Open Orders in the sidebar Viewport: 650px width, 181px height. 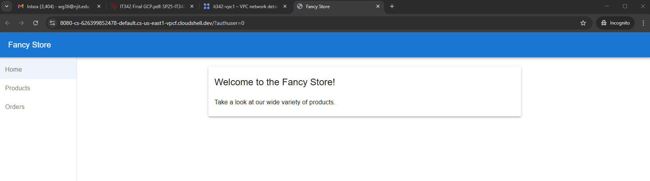[15, 107]
